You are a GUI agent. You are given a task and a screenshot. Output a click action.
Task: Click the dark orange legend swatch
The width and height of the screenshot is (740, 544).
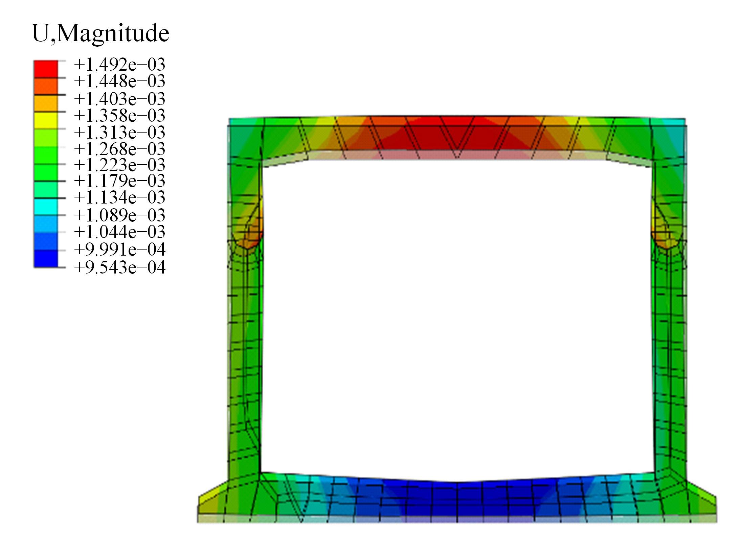click(45, 86)
